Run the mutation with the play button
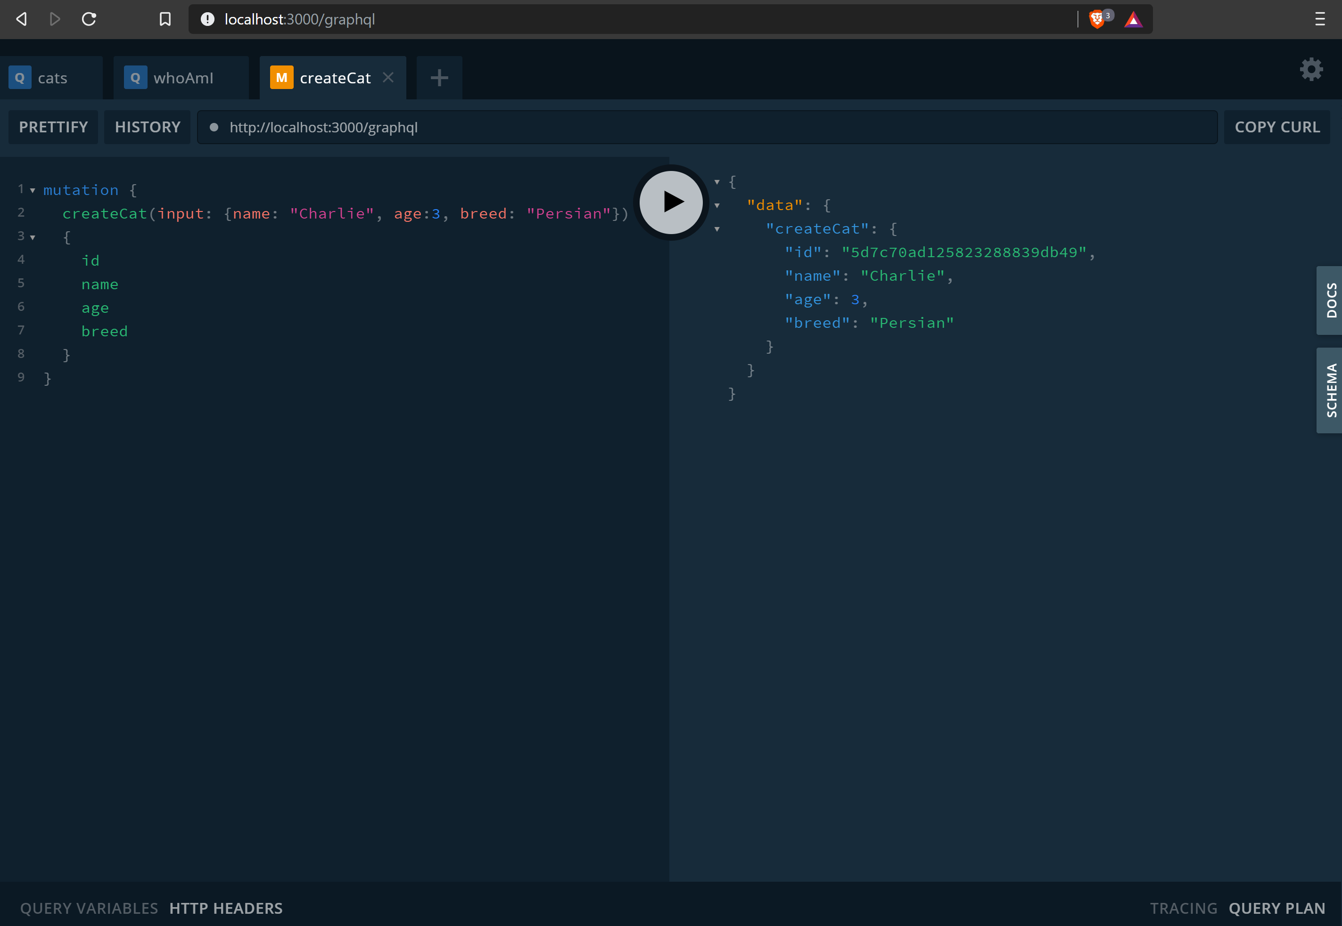This screenshot has height=926, width=1342. [671, 202]
